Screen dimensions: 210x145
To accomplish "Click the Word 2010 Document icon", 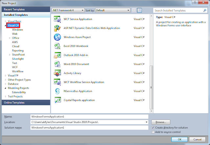I will coord(57,64).
